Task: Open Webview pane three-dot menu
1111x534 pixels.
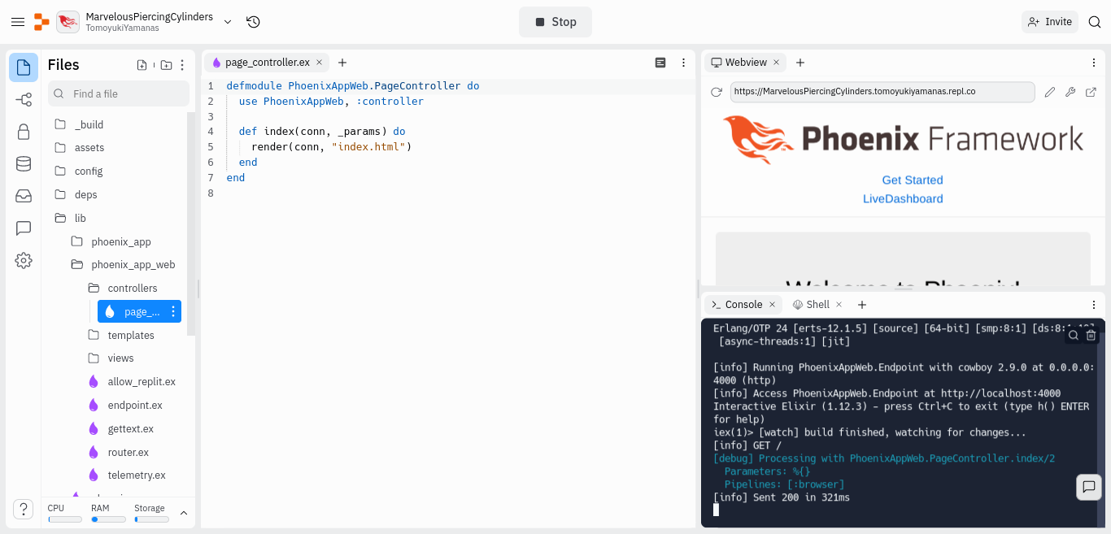Action: click(x=1094, y=63)
